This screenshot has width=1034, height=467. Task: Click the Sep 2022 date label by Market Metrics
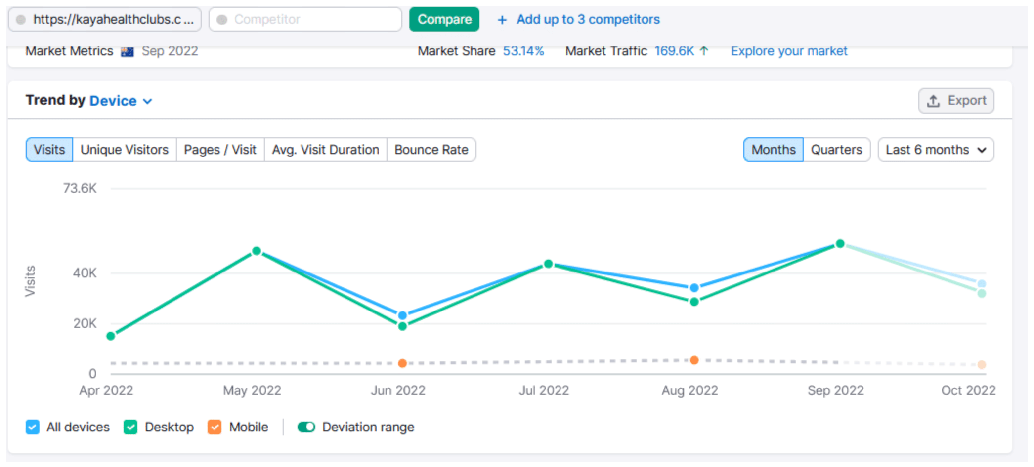(x=170, y=51)
